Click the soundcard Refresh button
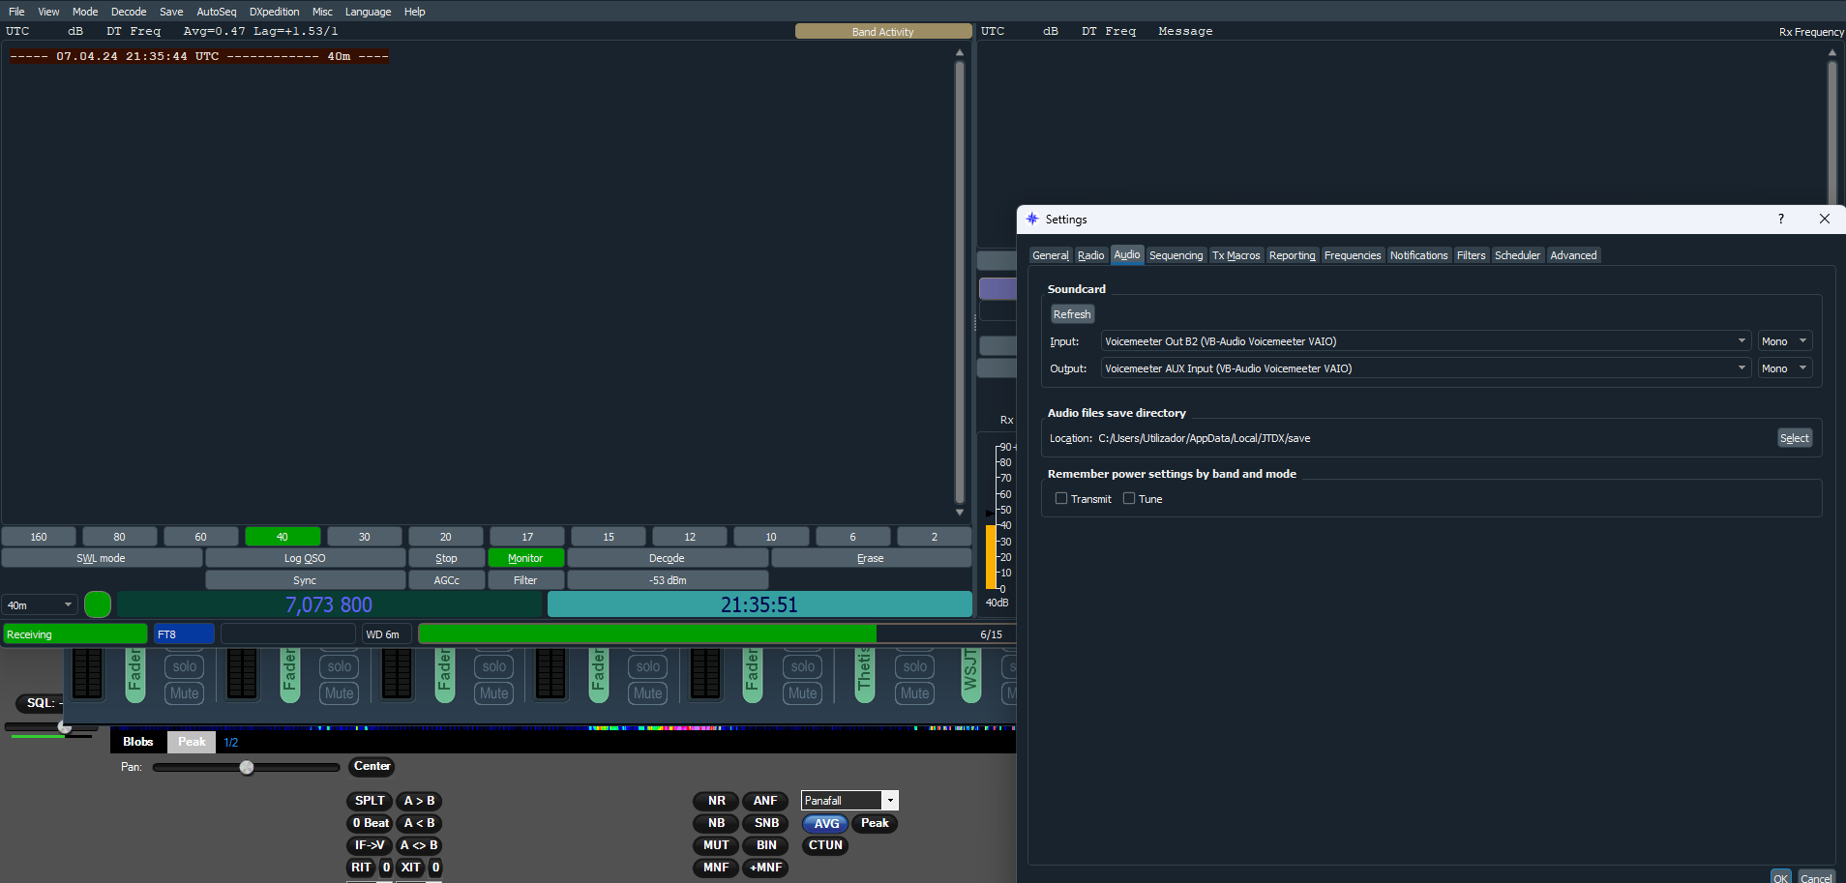The height and width of the screenshot is (883, 1846). (1072, 314)
